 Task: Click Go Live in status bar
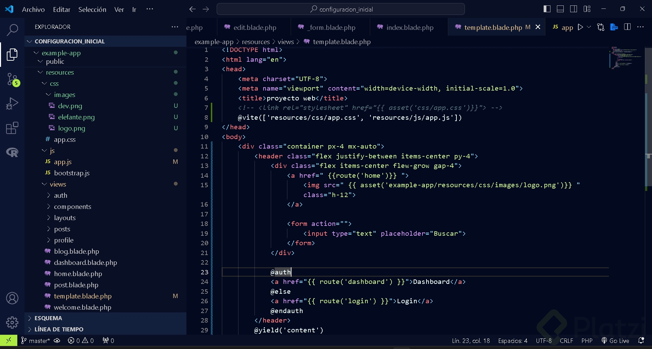click(x=615, y=341)
